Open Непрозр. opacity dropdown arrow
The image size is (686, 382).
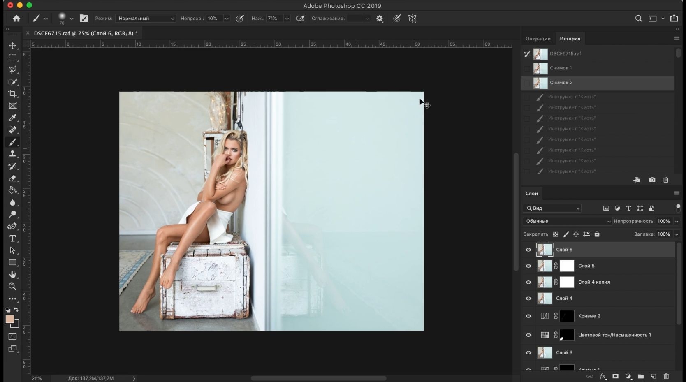click(226, 19)
